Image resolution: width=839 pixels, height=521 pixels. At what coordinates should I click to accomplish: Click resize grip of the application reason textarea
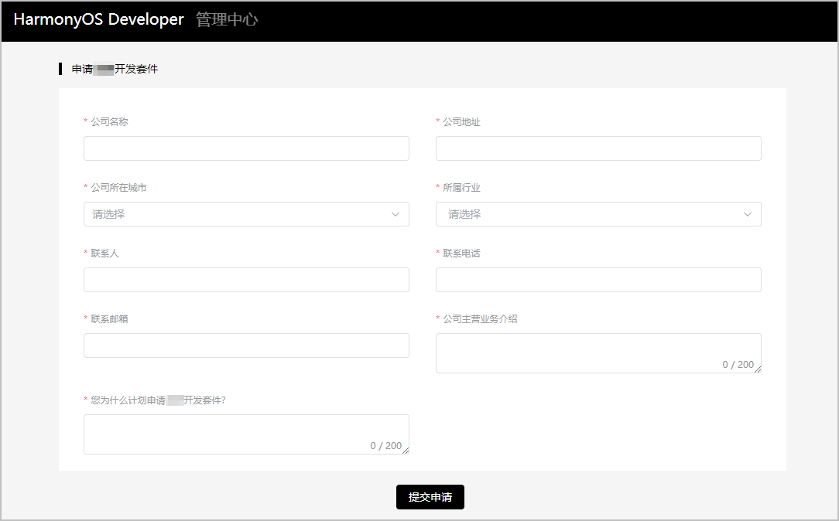point(406,451)
